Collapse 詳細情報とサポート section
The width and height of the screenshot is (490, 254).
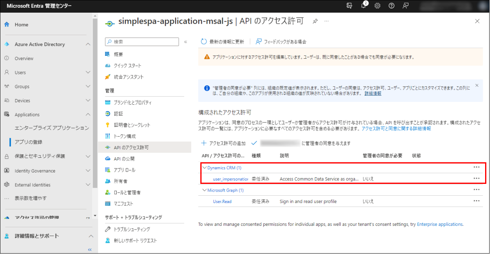pyautogui.click(x=90, y=236)
